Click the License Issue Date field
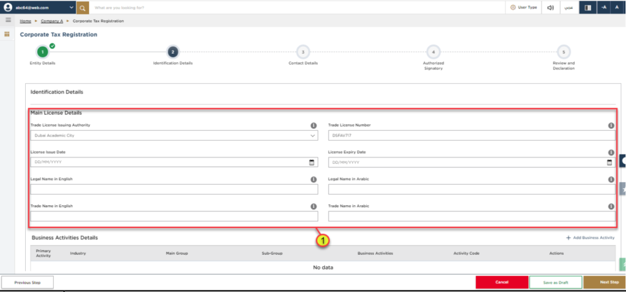Screen dimensions: 626x292 [174, 162]
